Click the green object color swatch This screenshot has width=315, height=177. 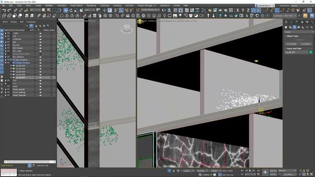pyautogui.click(x=311, y=53)
